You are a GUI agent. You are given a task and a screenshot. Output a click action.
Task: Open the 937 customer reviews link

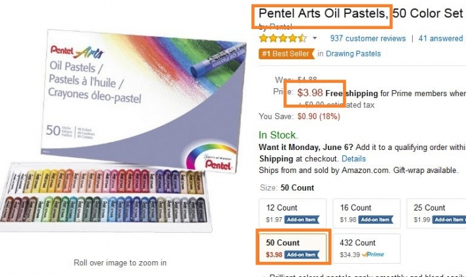[x=368, y=38]
